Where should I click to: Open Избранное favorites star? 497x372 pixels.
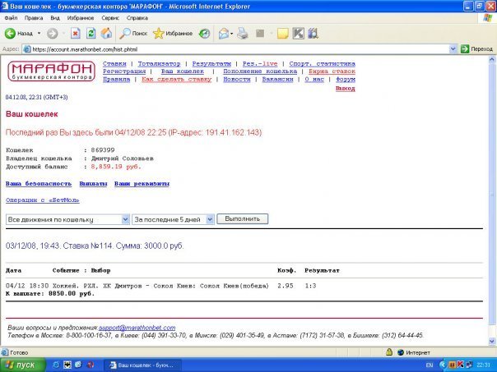(x=173, y=33)
